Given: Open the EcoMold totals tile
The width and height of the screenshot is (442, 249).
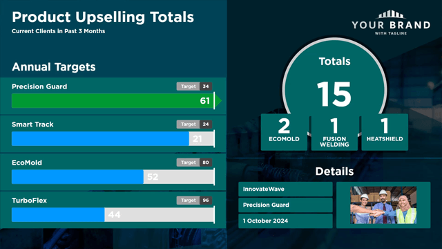Looking at the screenshot, I should click(284, 132).
